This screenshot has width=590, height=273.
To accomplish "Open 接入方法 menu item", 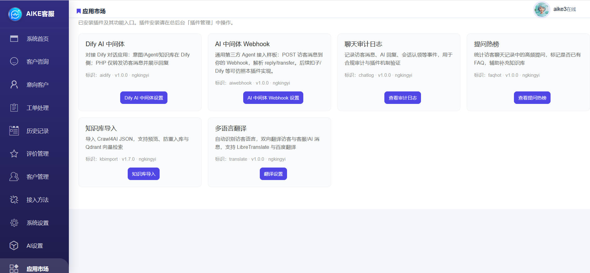I will [x=34, y=200].
